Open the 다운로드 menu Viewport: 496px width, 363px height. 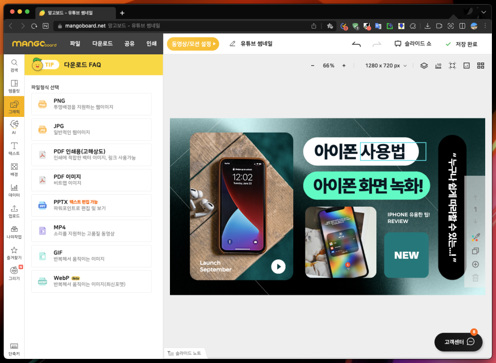[103, 44]
